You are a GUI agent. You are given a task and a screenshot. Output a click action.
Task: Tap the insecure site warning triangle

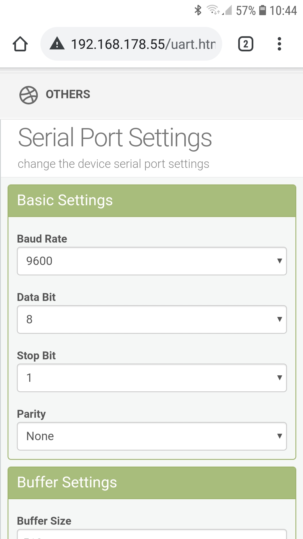(57, 44)
